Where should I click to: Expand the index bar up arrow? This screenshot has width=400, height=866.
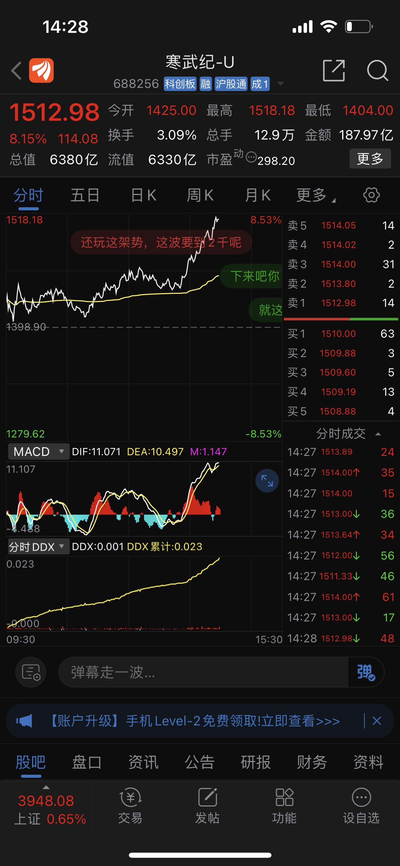[46, 787]
